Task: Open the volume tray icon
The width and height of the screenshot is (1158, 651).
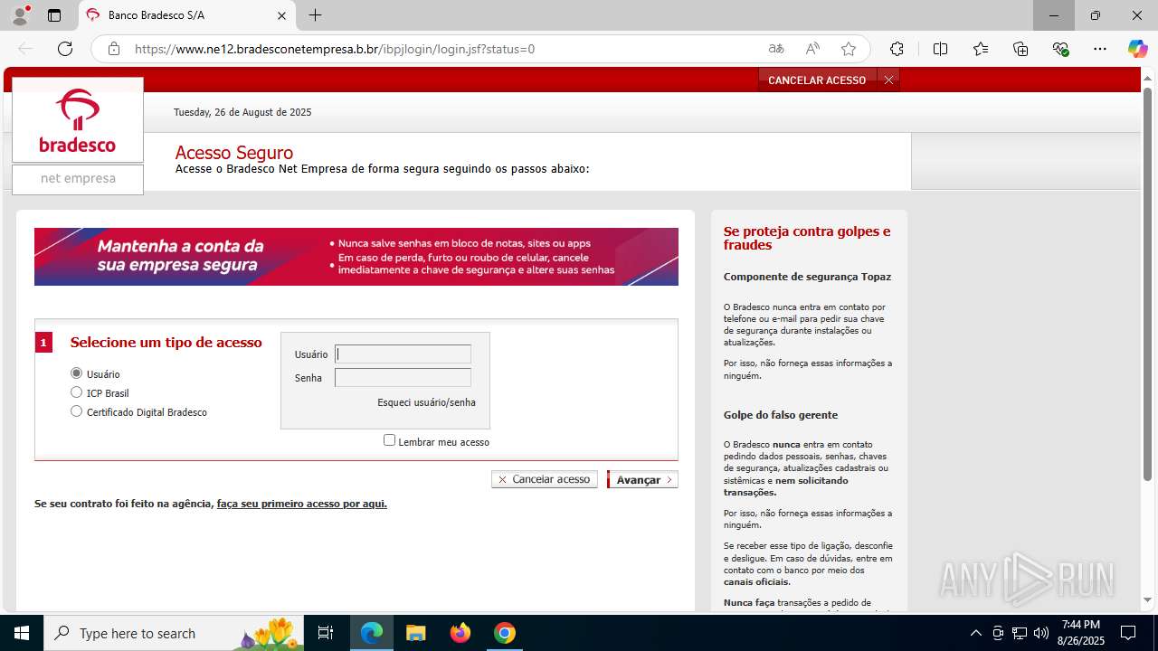Action: coord(1041,633)
